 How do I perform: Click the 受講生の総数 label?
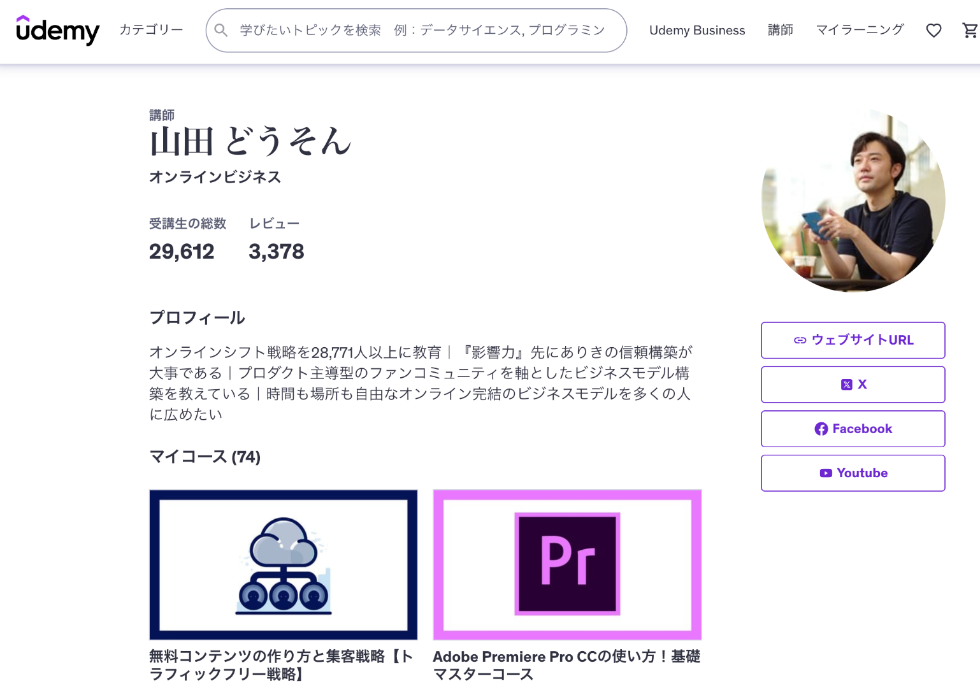tap(188, 224)
